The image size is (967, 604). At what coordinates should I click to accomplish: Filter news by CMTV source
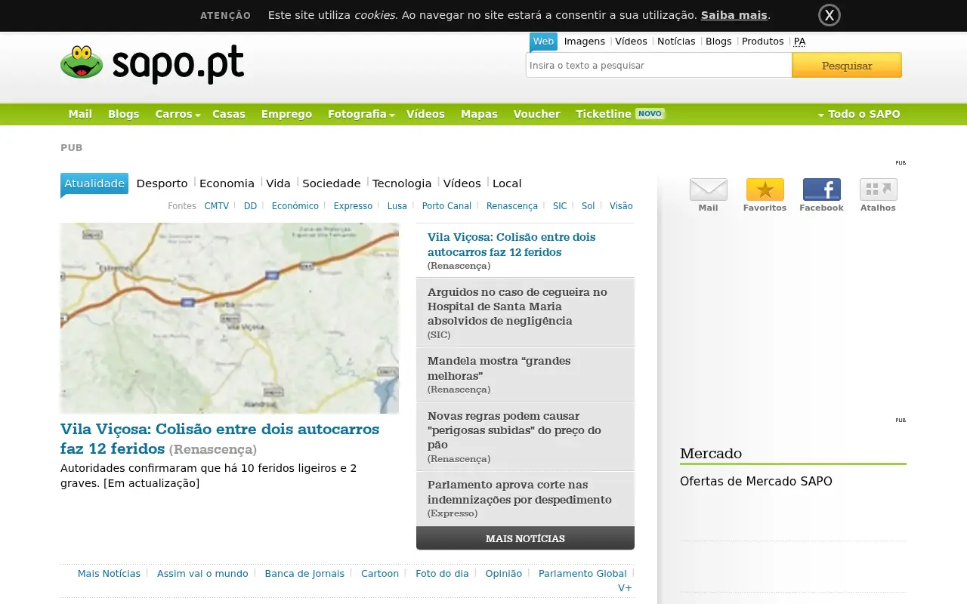[217, 206]
